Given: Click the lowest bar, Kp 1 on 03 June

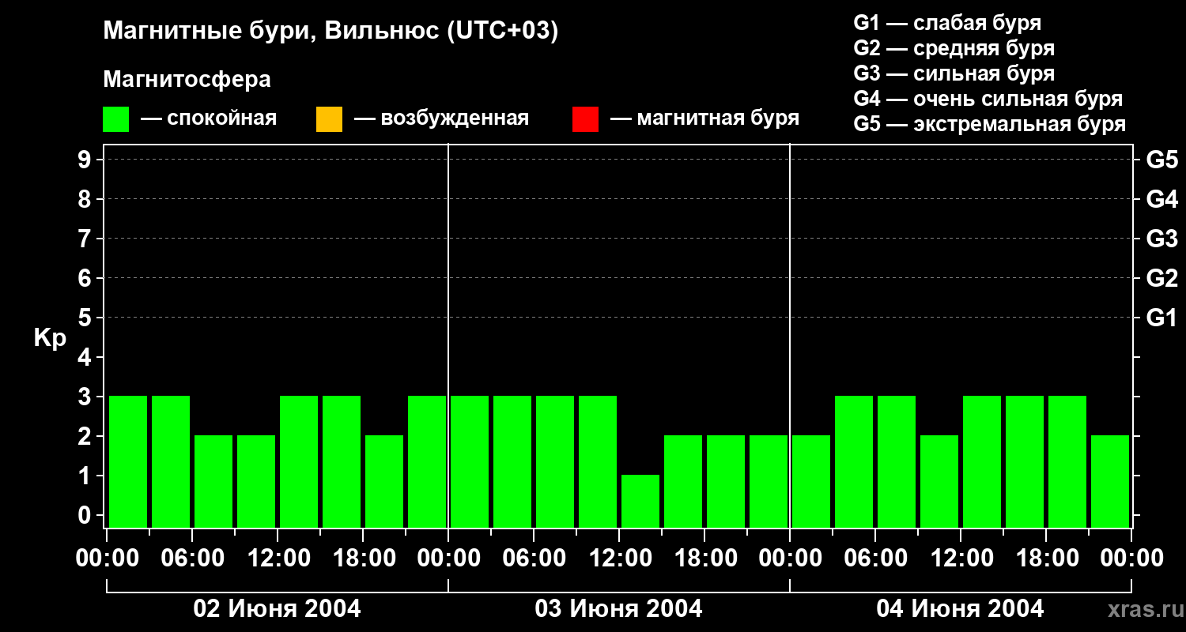Looking at the screenshot, I should [x=640, y=501].
